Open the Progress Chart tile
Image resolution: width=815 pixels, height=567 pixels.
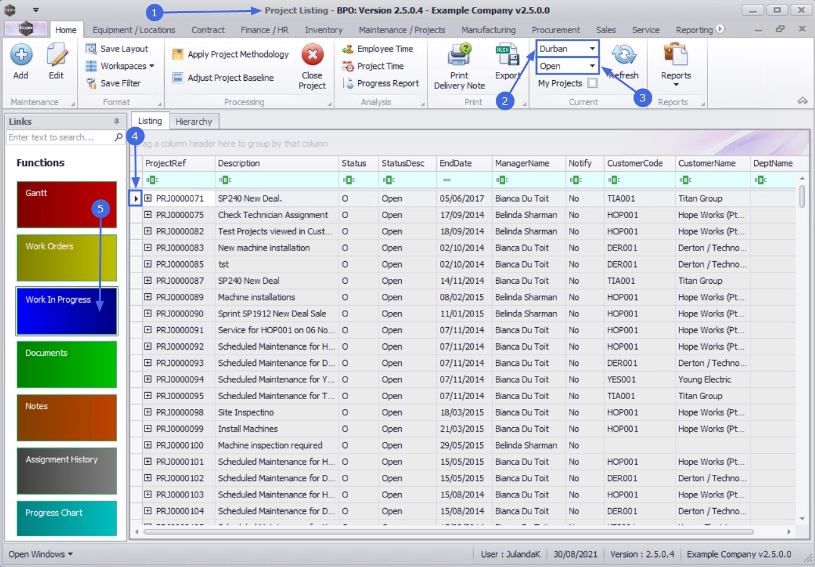66,519
